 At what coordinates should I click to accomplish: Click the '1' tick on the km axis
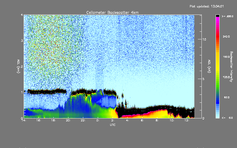pyautogui.click(x=22, y=92)
